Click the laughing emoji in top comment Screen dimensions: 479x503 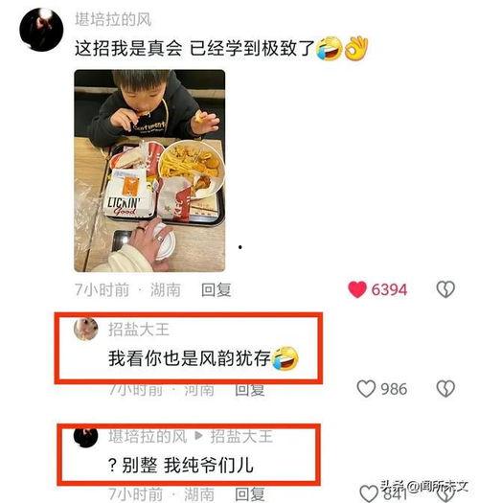pyautogui.click(x=330, y=49)
